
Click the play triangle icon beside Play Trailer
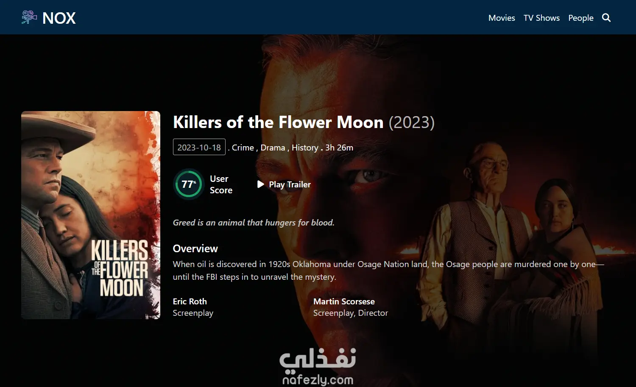tap(261, 184)
